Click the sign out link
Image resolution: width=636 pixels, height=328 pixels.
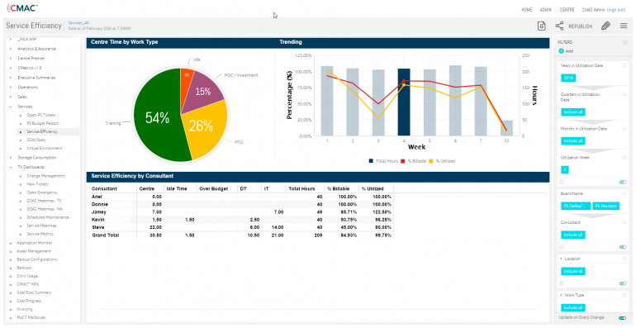615,9
